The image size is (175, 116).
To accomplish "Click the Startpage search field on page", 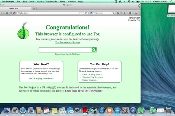I will 65,50.
